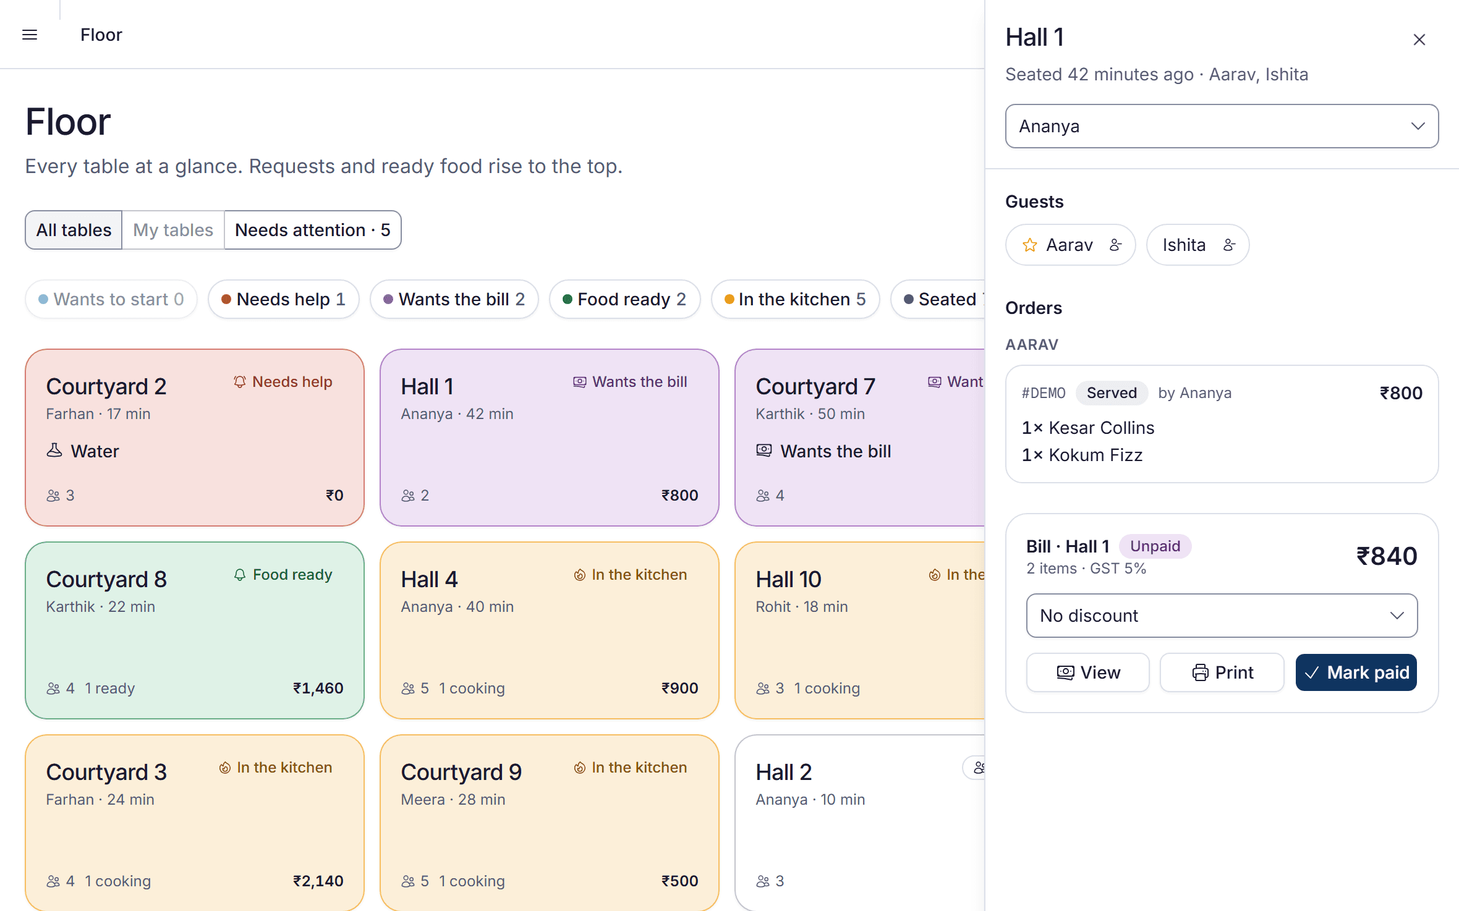Toggle the In the kitchen filter chip
Viewport: 1459px width, 911px height.
pos(795,299)
